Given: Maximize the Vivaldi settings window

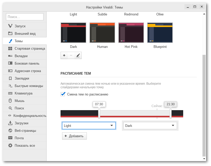Looking at the screenshot, I should 195,7.
